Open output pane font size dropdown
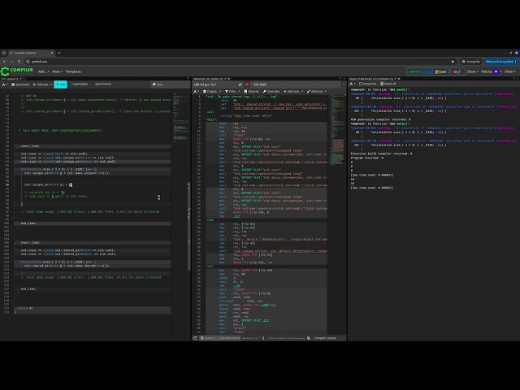 point(353,84)
